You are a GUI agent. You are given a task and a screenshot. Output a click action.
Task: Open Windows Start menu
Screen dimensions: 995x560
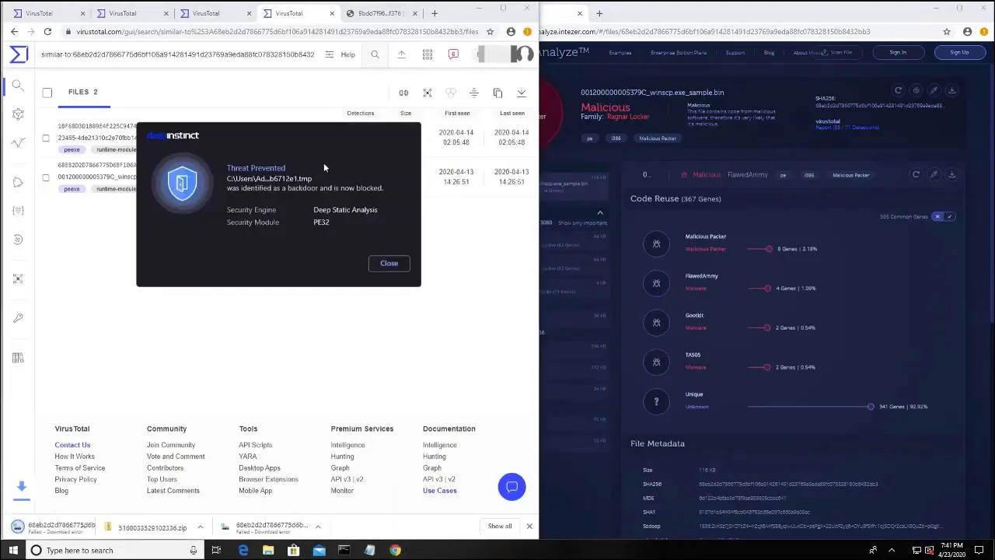click(12, 551)
